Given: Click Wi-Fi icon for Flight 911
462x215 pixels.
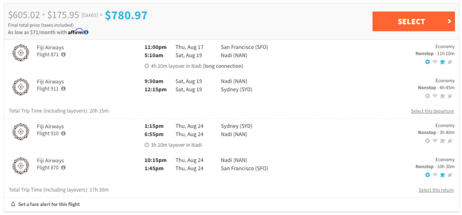Looking at the screenshot, I should [435, 96].
